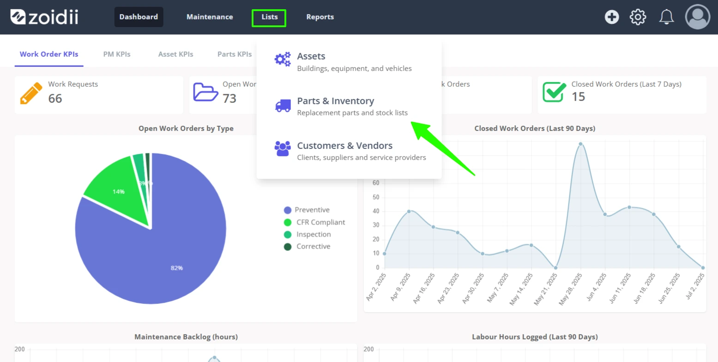Collapse the Lists dropdown menu
Screen dimensions: 718x362
tap(269, 18)
